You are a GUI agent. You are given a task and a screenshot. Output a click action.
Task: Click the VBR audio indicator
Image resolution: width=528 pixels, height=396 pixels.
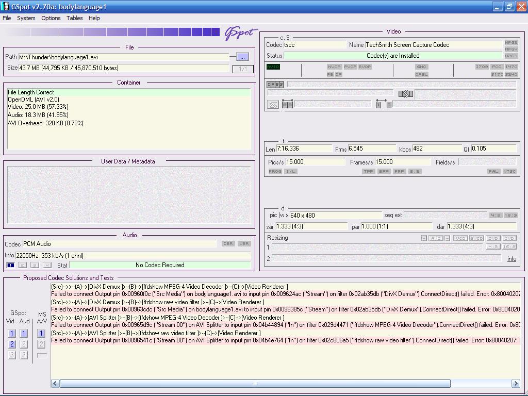pyautogui.click(x=244, y=244)
